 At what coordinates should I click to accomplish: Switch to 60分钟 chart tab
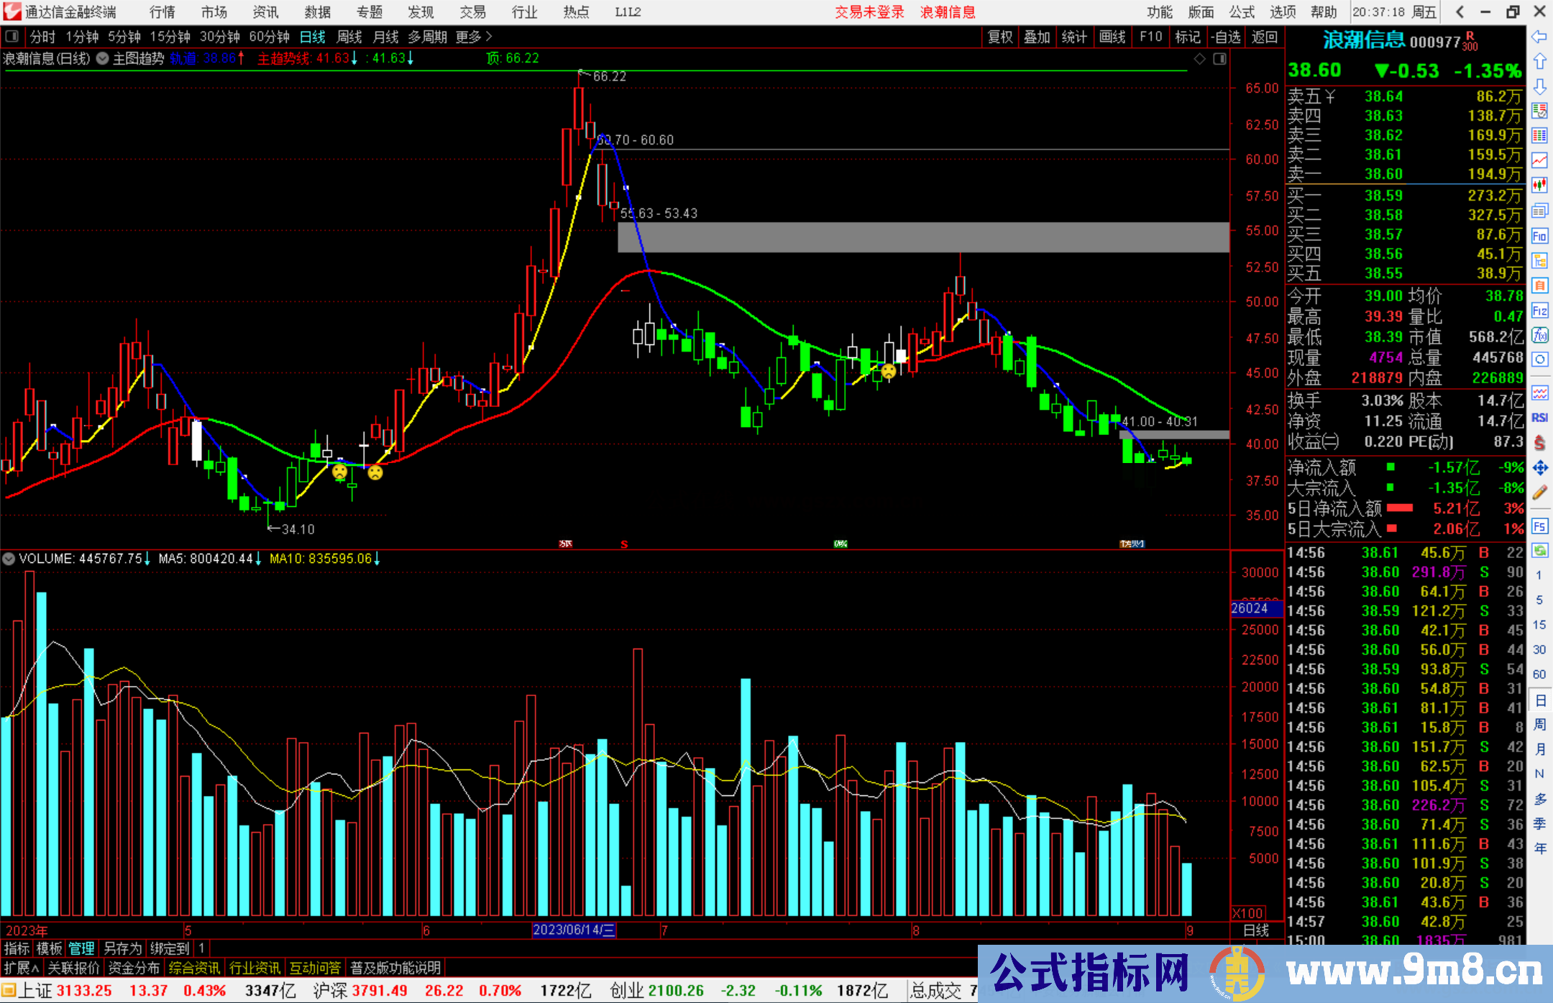(x=269, y=36)
